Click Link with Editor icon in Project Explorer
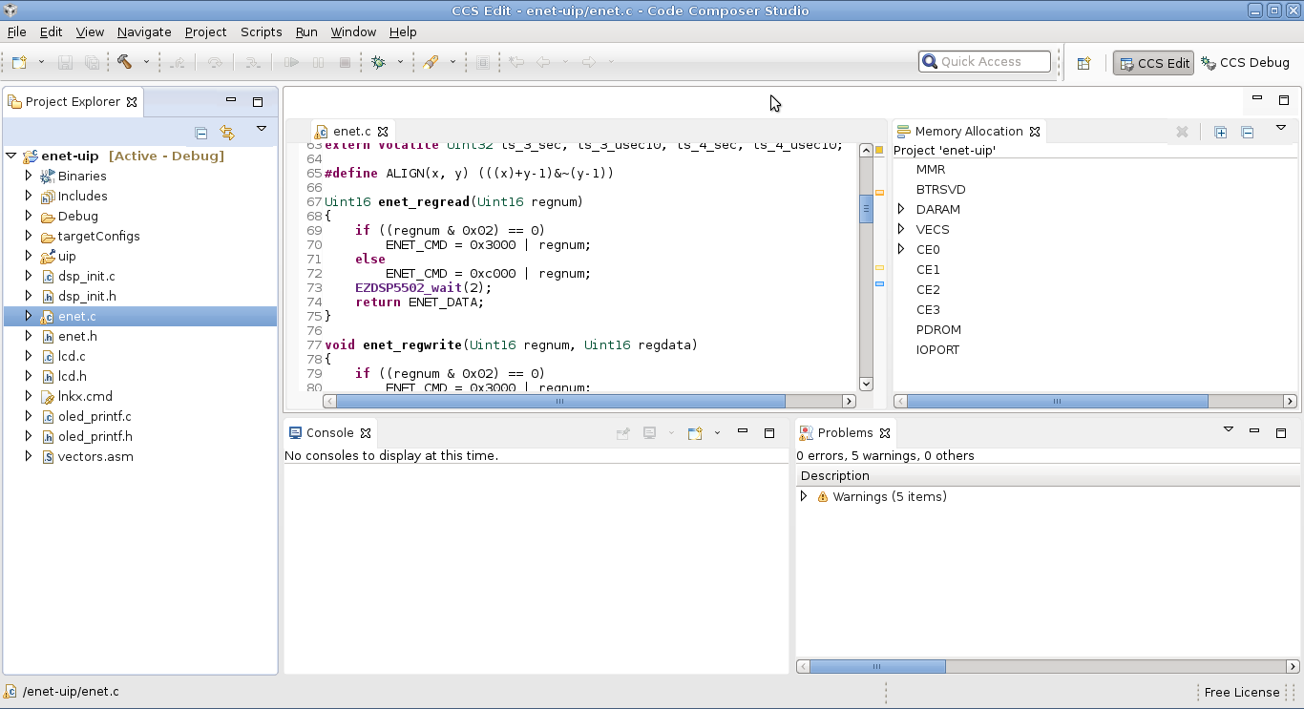The width and height of the screenshot is (1304, 709). point(227,133)
